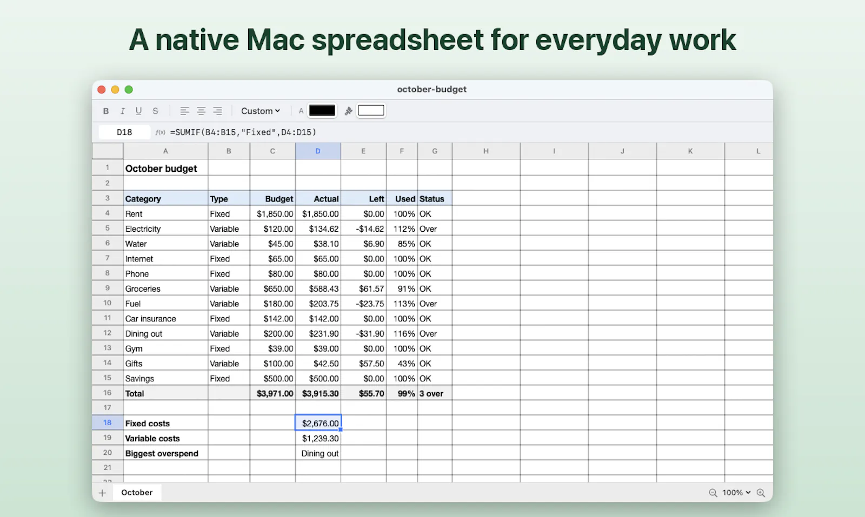Click the D18 cell reference box

point(124,132)
